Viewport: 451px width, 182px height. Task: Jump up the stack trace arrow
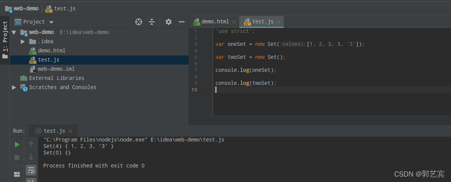point(31,145)
